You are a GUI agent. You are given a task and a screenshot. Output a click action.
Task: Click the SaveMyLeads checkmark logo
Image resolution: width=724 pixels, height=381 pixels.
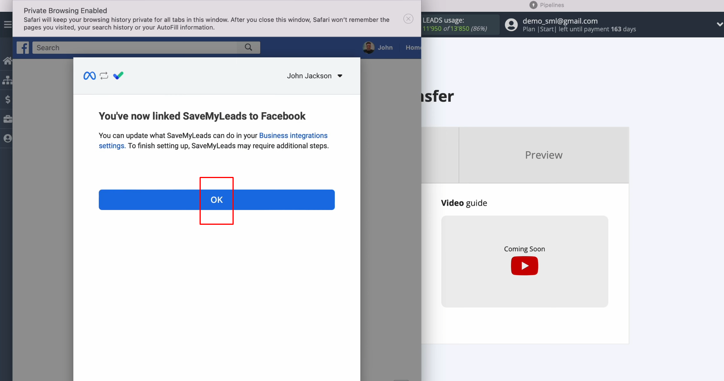(118, 75)
